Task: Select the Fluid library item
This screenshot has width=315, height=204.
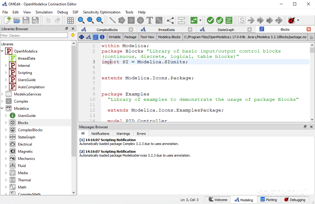Action: [22, 166]
